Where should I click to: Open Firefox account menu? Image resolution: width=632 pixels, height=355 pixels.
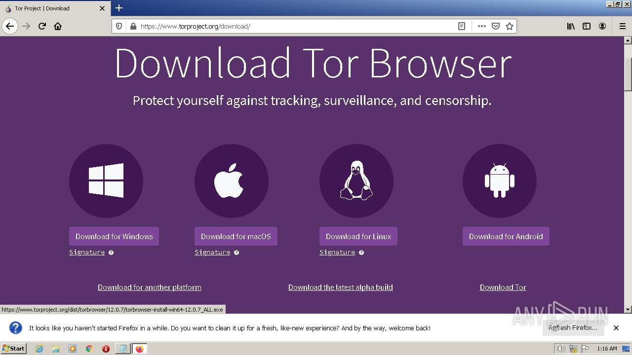coord(602,26)
